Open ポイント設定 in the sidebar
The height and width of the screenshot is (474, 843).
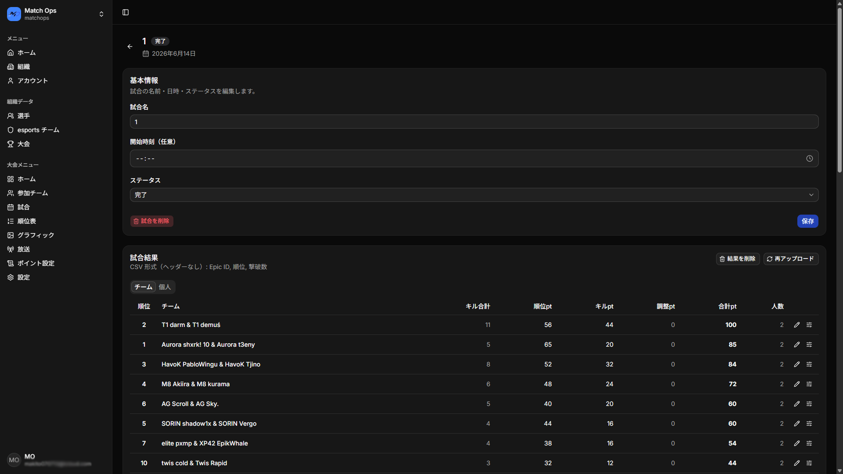coord(56,263)
